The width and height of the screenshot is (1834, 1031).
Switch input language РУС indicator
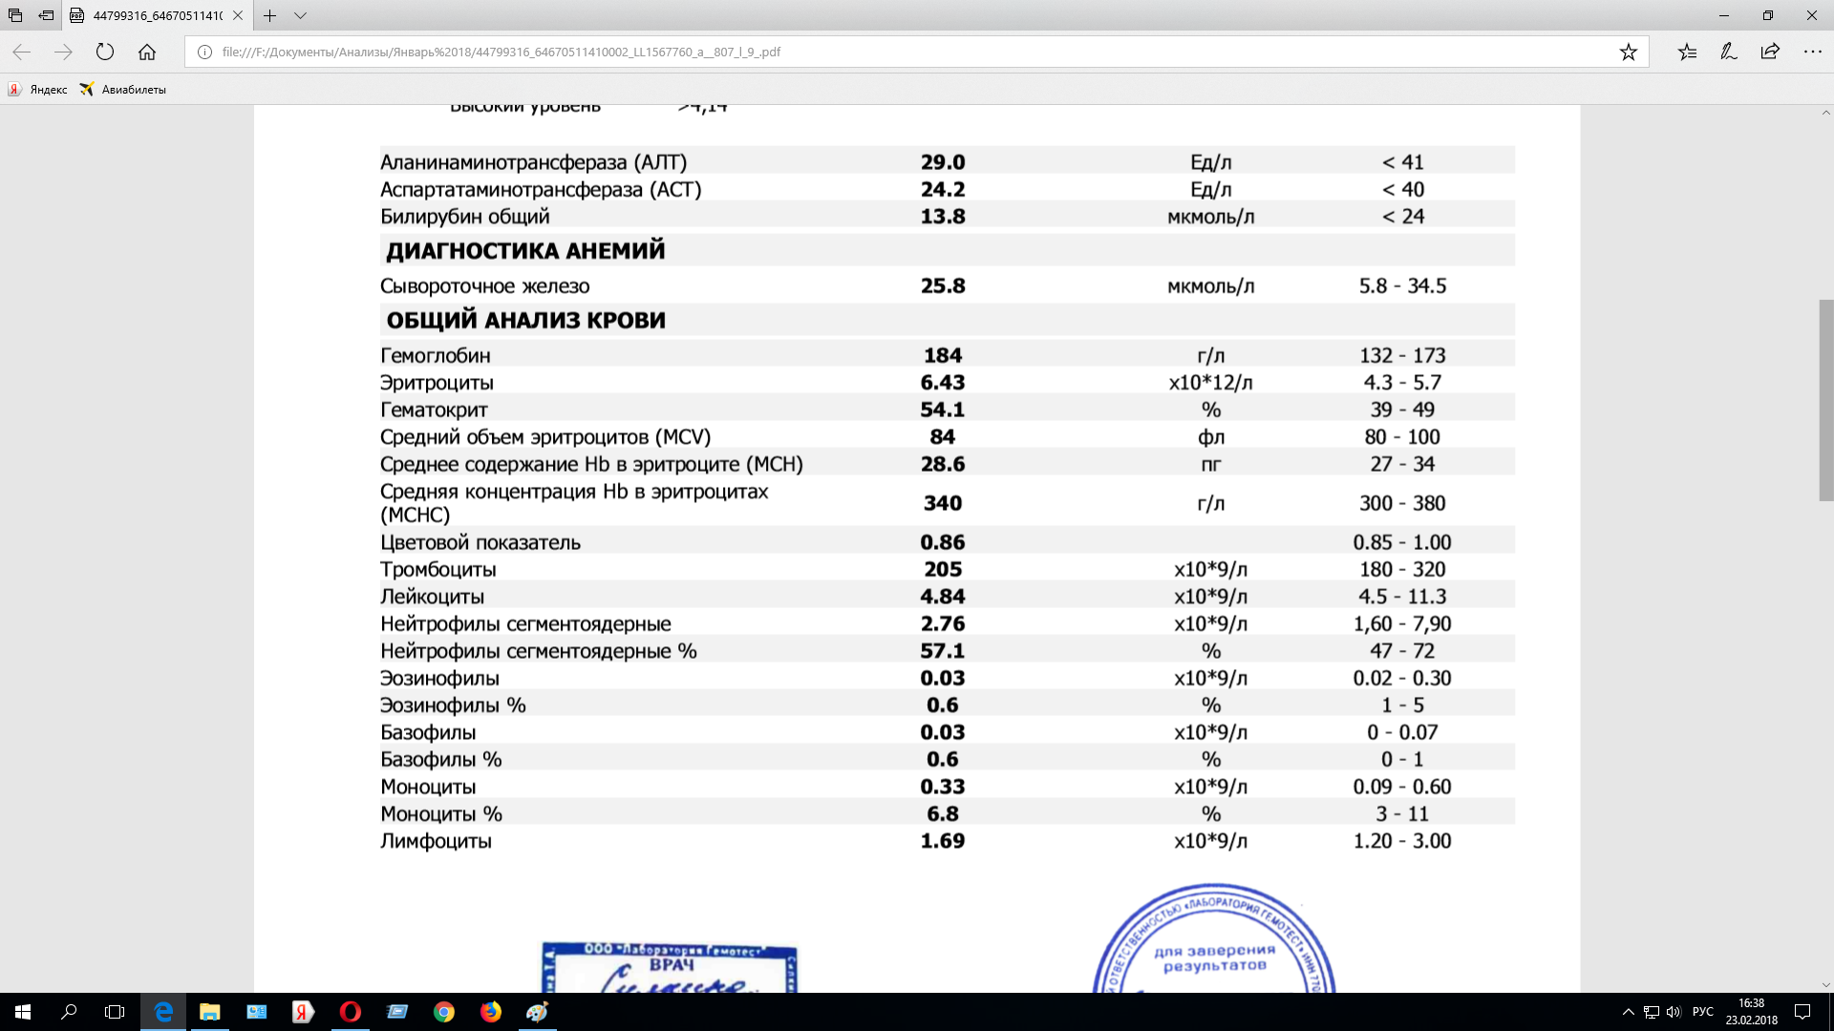pos(1702,1012)
